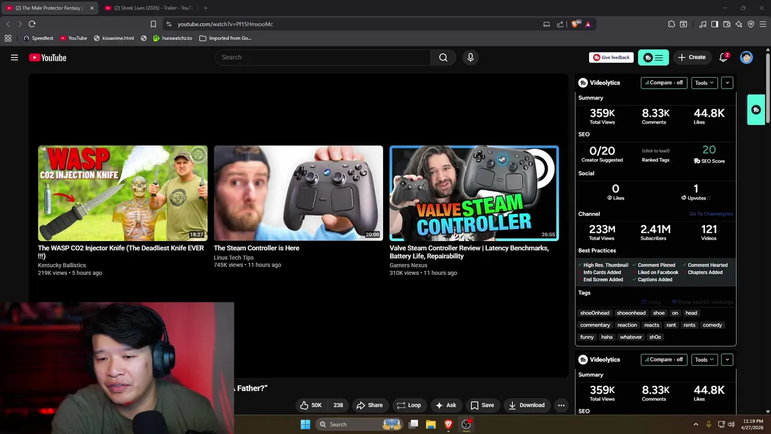The height and width of the screenshot is (434, 771).
Task: Bookmark this page in address bar
Action: pyautogui.click(x=153, y=24)
